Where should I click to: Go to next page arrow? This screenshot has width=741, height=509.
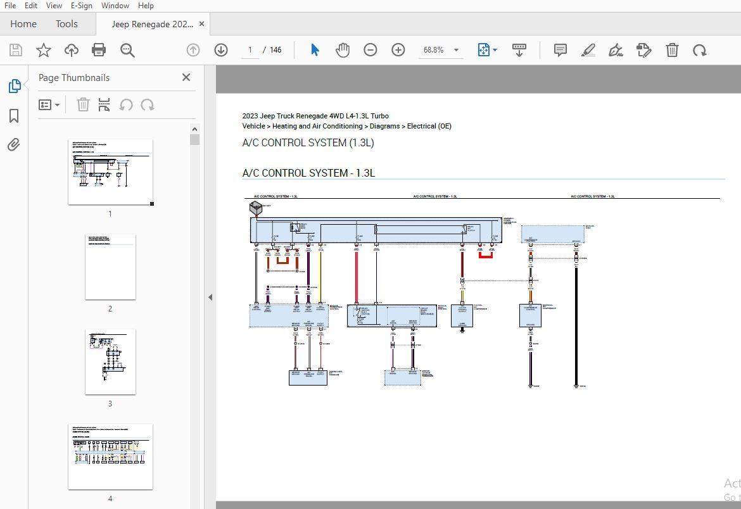tap(220, 50)
